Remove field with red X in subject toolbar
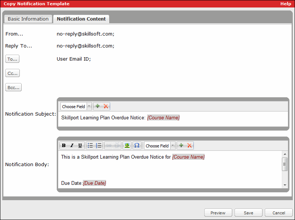The image size is (295, 220). [x=106, y=106]
